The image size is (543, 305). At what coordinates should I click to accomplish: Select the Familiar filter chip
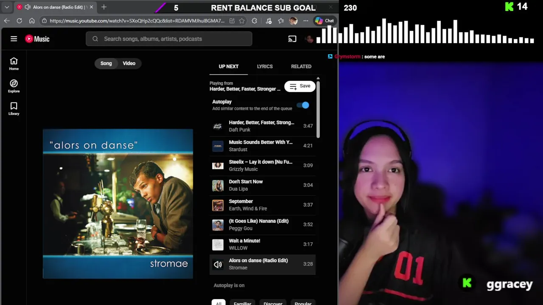(x=242, y=303)
